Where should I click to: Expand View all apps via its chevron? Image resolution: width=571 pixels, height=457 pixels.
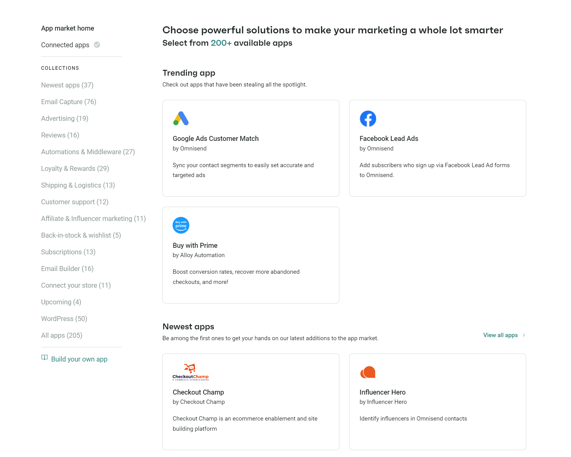tap(523, 335)
